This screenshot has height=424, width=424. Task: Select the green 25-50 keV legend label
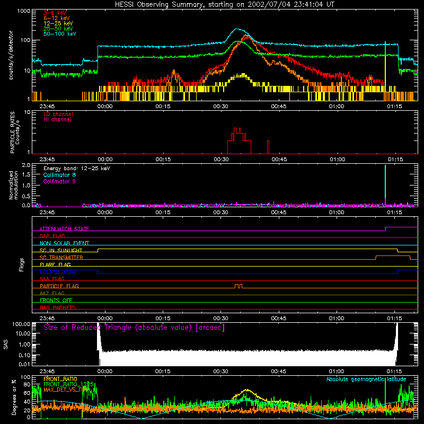[58, 29]
